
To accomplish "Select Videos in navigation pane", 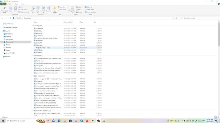I will pyautogui.click(x=8, y=50).
